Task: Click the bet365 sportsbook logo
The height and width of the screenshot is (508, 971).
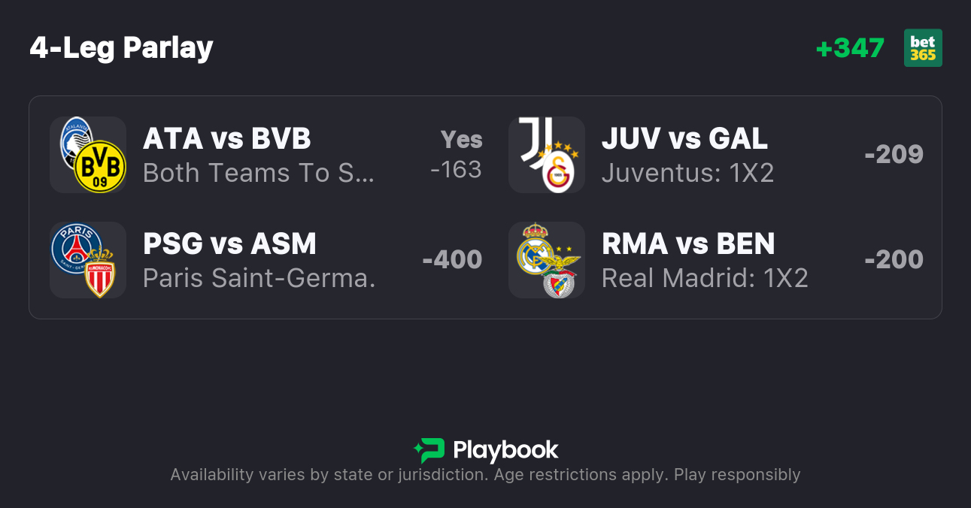Action: coord(923,48)
